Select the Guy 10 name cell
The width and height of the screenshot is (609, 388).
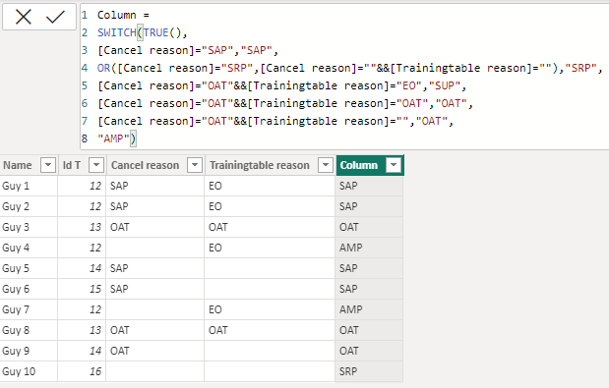point(29,371)
